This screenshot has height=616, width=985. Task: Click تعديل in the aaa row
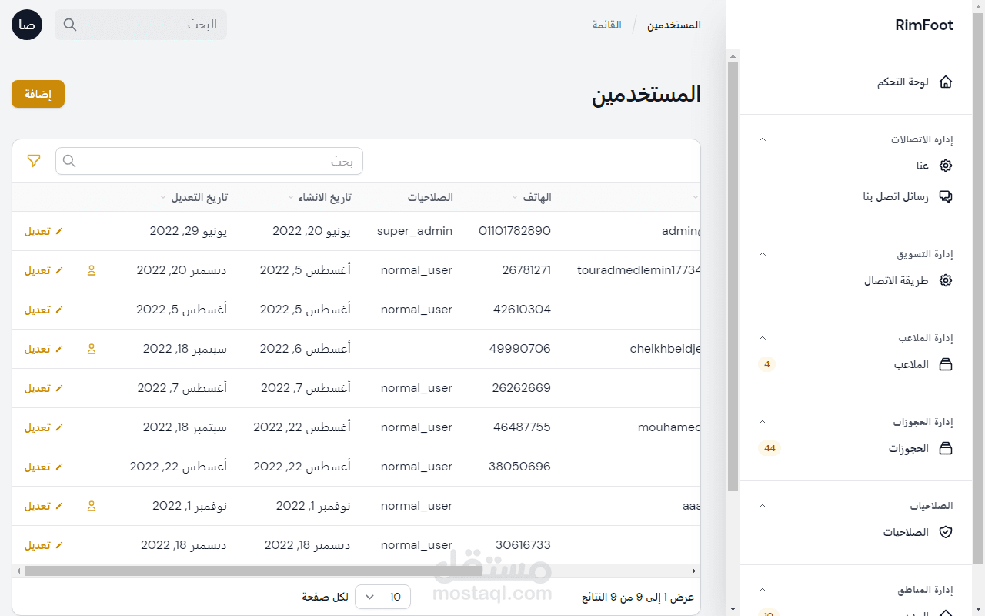pos(44,506)
